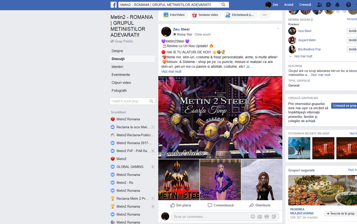The image size is (357, 224).
Task: Expand suggested members Vezi mai mult
Action: (x=303, y=56)
